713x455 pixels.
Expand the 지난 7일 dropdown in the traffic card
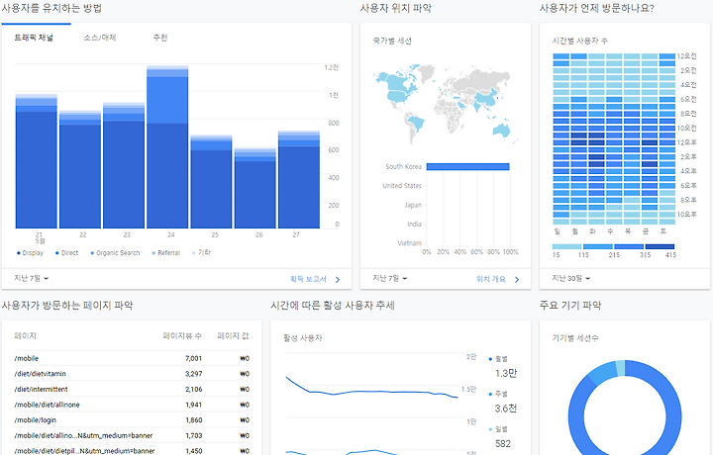pyautogui.click(x=32, y=278)
